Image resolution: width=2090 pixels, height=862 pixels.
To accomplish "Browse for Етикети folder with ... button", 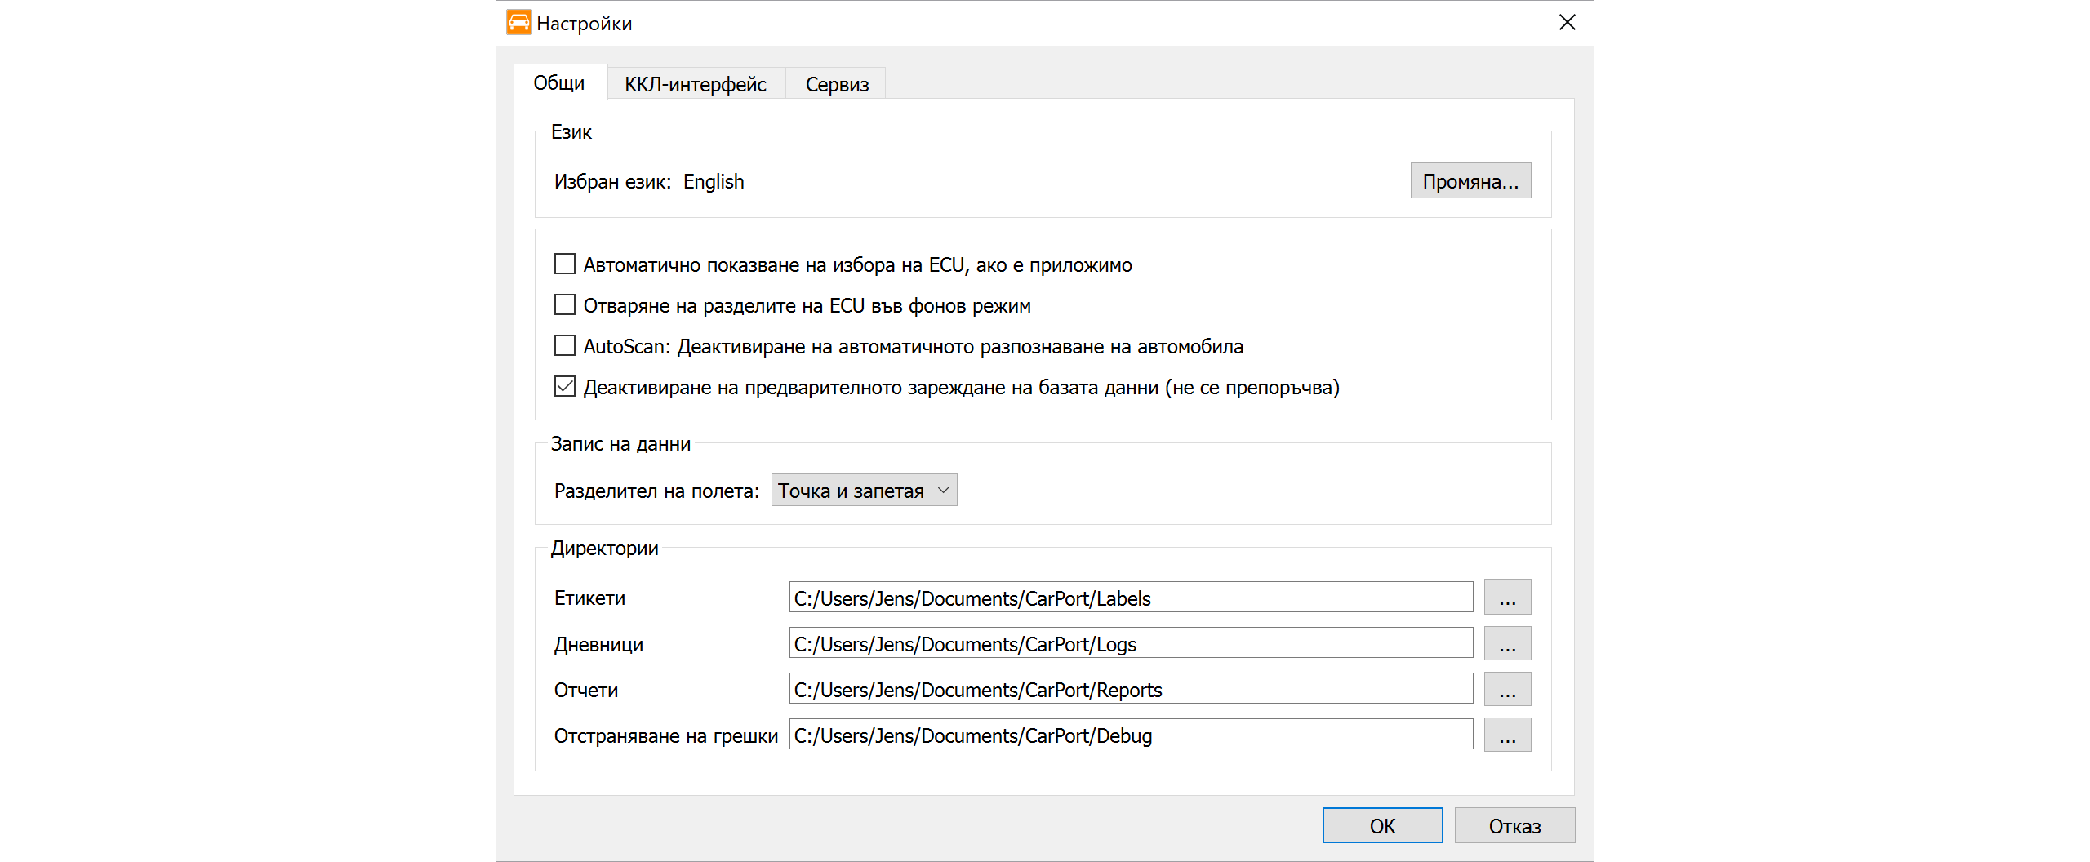I will click(1507, 598).
